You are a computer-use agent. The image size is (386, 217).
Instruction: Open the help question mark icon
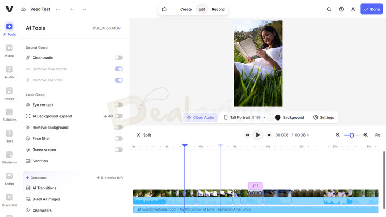[341, 9]
